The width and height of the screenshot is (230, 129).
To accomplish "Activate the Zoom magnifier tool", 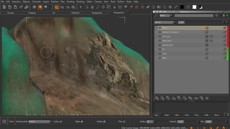I will point(98,7).
